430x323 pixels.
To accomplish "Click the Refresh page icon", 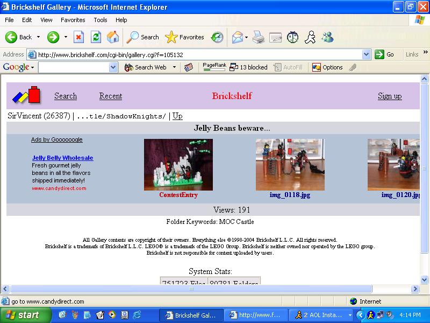I will pyautogui.click(x=96, y=37).
